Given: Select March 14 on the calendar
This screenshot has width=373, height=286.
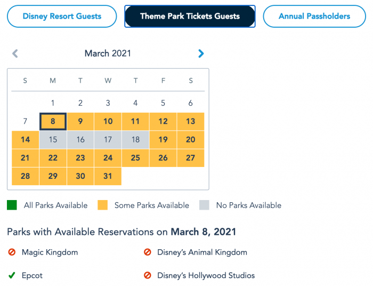Looking at the screenshot, I should point(25,140).
